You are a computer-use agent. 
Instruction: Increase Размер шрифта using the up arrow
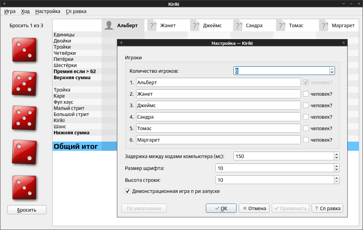click(337, 166)
